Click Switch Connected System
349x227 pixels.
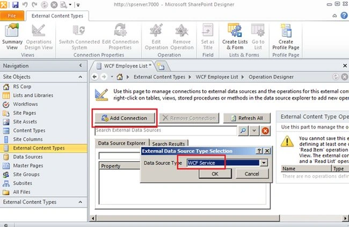[79, 37]
